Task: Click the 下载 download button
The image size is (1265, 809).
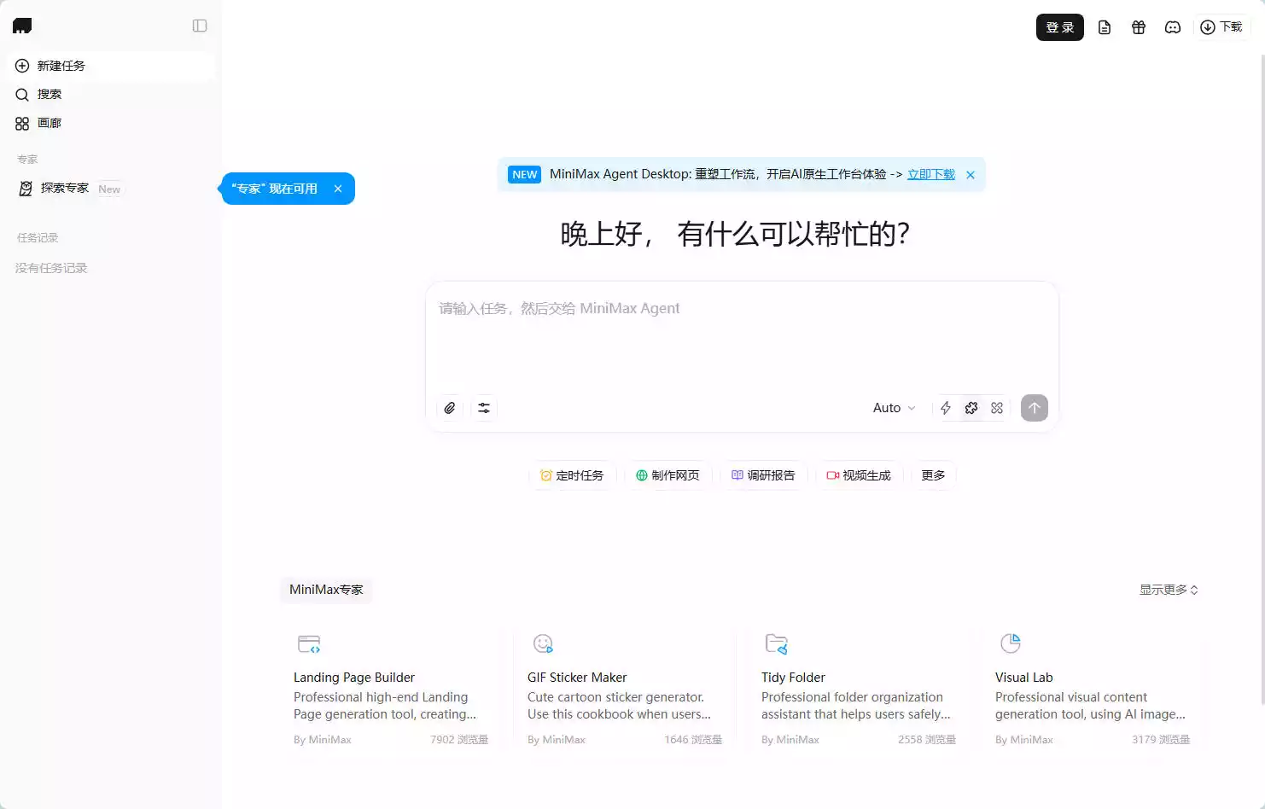Action: click(x=1221, y=27)
